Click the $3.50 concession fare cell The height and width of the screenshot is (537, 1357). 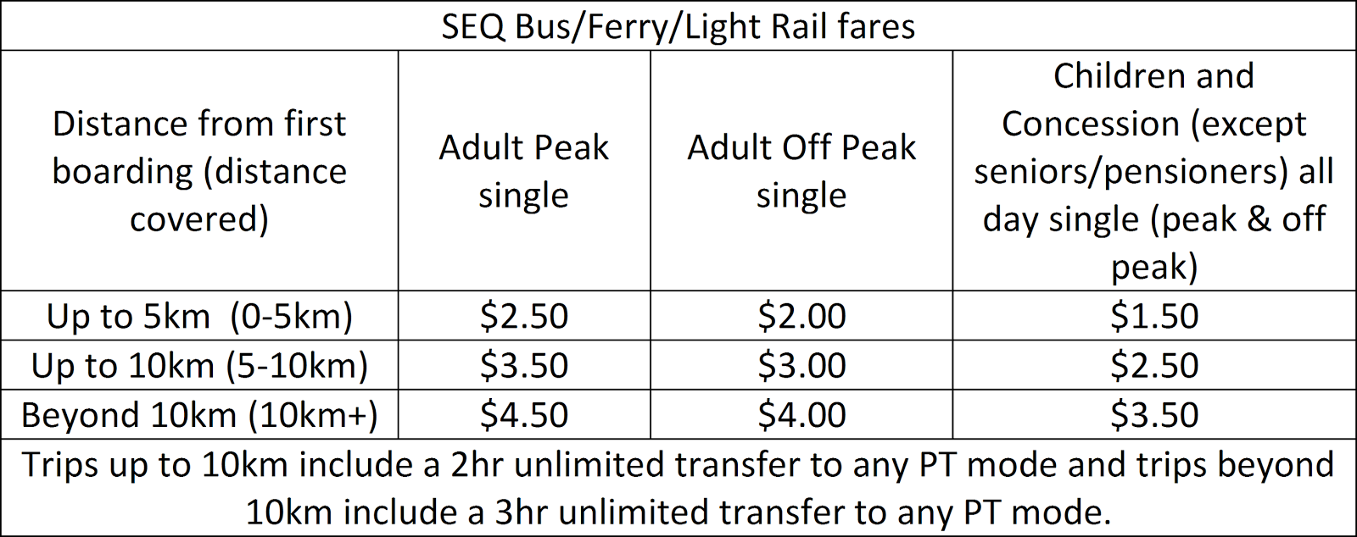[x=1153, y=414]
